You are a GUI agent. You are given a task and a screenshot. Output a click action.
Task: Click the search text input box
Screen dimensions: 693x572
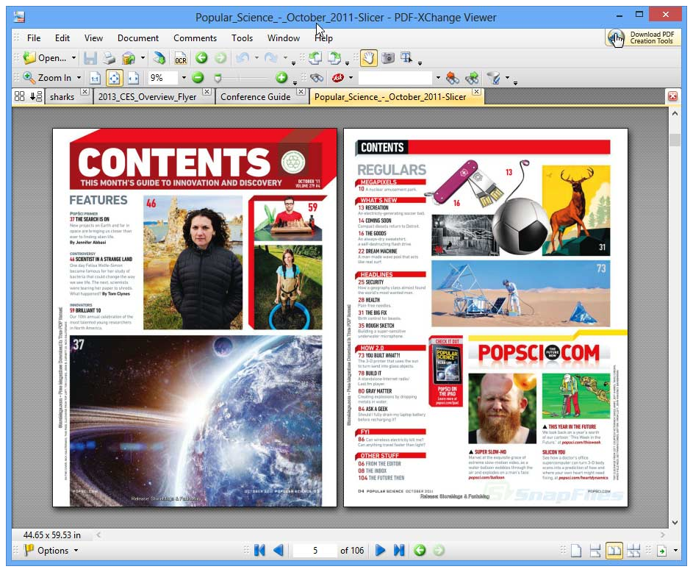pyautogui.click(x=395, y=78)
